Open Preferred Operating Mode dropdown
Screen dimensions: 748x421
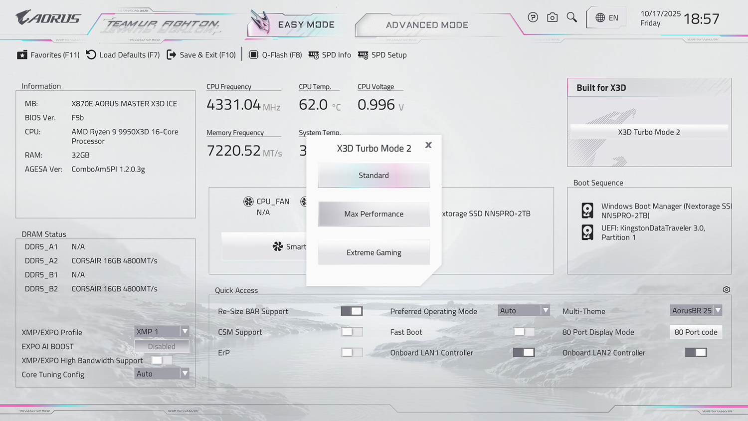pos(524,310)
